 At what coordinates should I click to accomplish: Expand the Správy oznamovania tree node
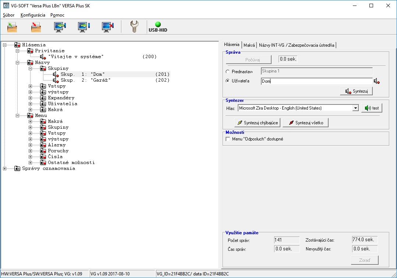point(4,168)
